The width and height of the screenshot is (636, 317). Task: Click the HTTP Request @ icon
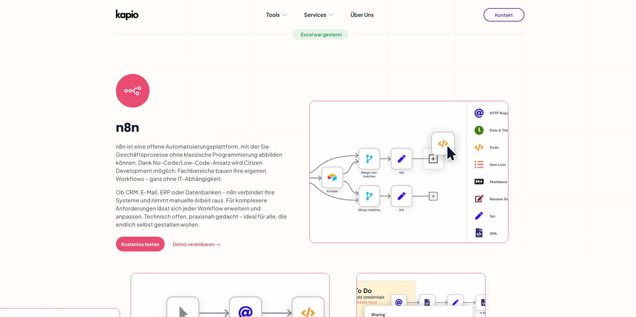pos(479,113)
